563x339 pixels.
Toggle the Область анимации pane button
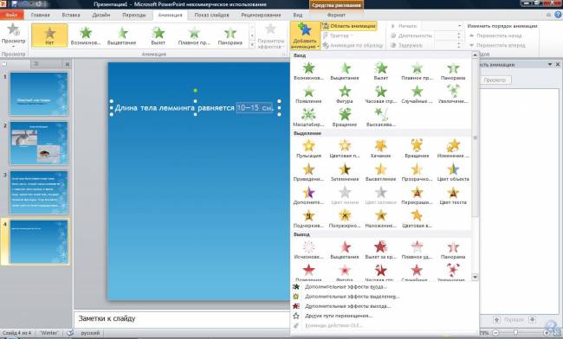(x=349, y=26)
